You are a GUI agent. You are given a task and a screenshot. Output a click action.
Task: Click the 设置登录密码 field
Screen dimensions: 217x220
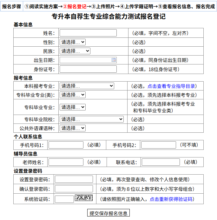pos(74,179)
